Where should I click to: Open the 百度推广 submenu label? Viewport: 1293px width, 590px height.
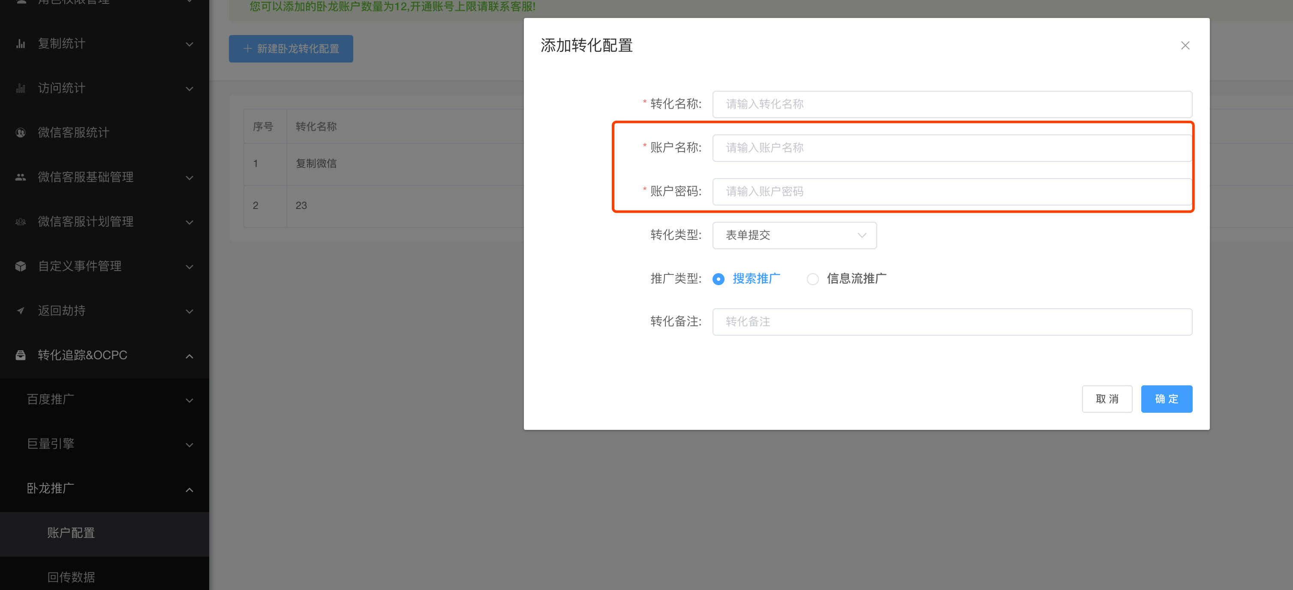50,399
